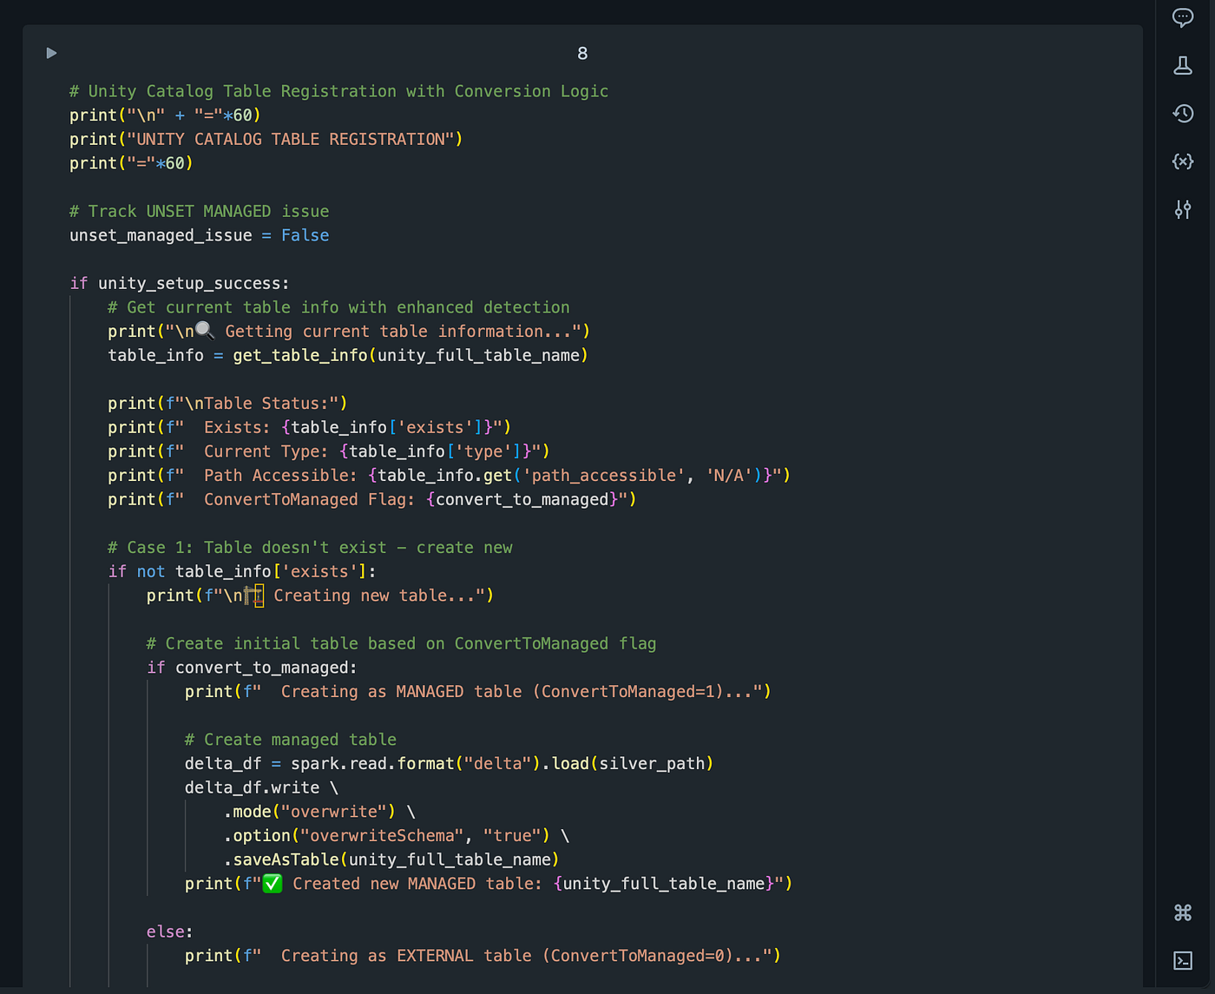Click the comment '# Unity Catalog Table Registration with Conversion Logic'
The width and height of the screenshot is (1215, 994).
339,91
